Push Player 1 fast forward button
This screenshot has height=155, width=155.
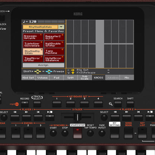(26, 118)
